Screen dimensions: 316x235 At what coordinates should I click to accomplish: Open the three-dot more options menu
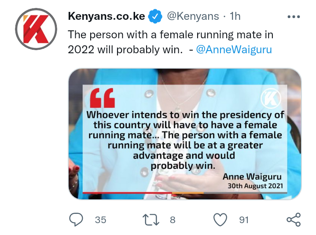tap(294, 17)
